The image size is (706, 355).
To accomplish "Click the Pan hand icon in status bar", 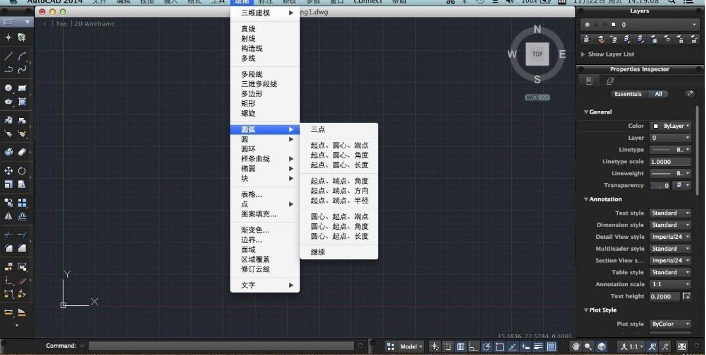I will point(576,346).
